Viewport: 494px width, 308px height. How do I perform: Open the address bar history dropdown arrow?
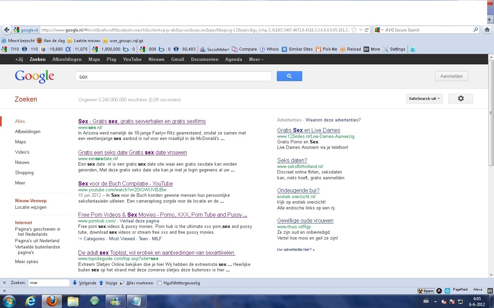(x=361, y=30)
